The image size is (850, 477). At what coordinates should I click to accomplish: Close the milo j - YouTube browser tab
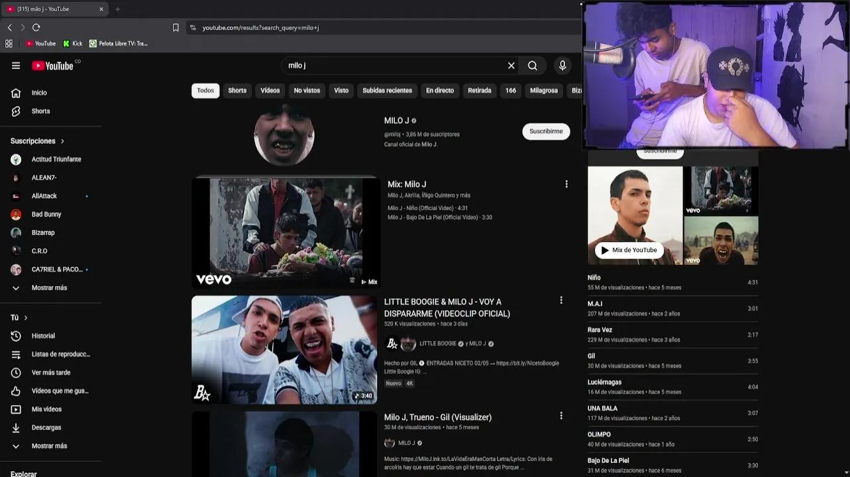(x=101, y=9)
